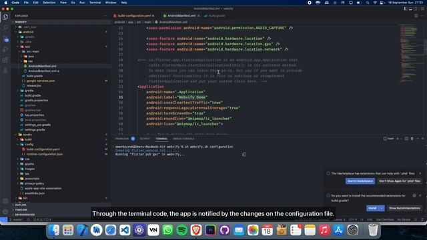
Task: Open the DEBUG CONSOLE panel tab
Action: coord(183,139)
